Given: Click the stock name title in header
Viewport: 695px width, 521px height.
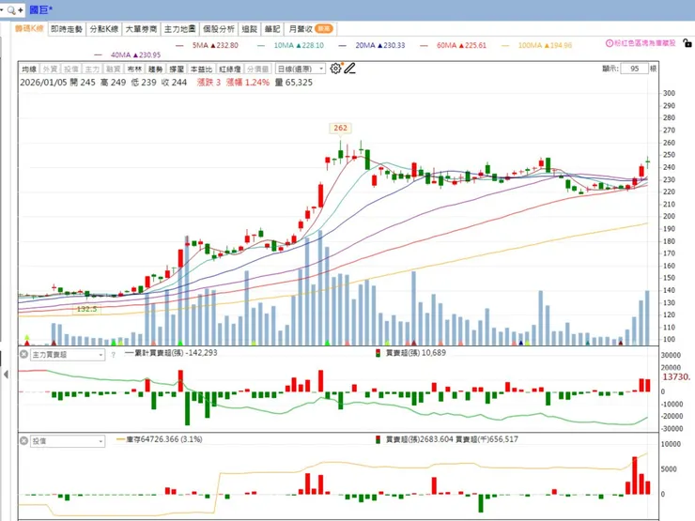Looking at the screenshot, I should click(x=40, y=9).
